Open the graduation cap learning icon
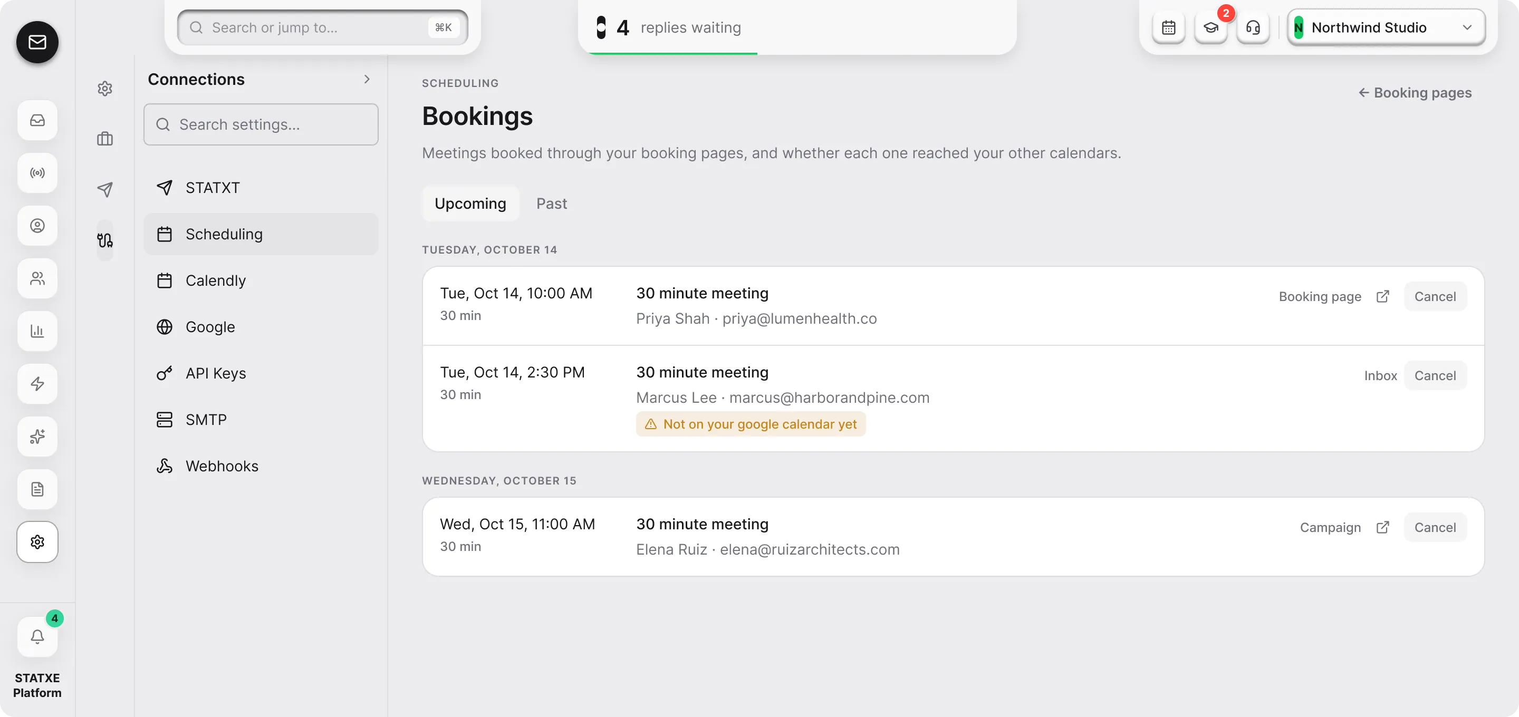Image resolution: width=1519 pixels, height=717 pixels. pyautogui.click(x=1210, y=27)
